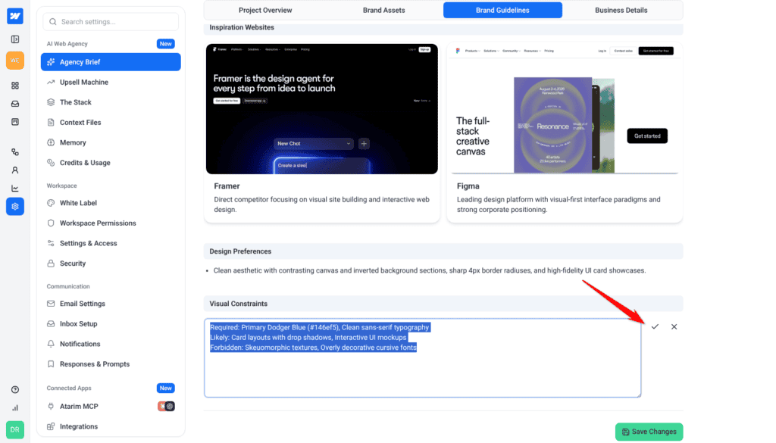Toggle the sidebar panel icon
The image size is (776, 443).
coord(15,39)
